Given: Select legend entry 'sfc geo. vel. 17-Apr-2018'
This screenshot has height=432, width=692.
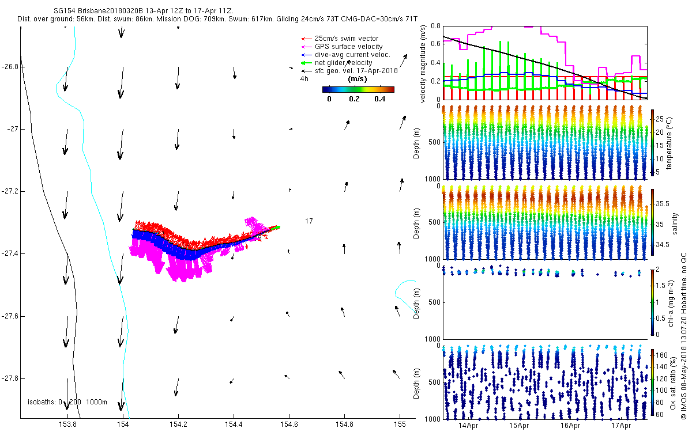Looking at the screenshot, I should [x=356, y=70].
